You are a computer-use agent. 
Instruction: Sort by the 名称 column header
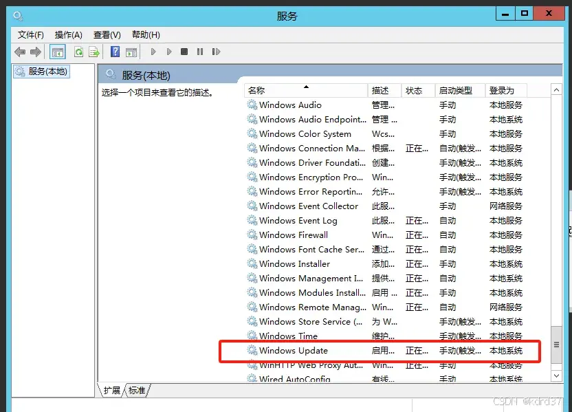click(306, 91)
